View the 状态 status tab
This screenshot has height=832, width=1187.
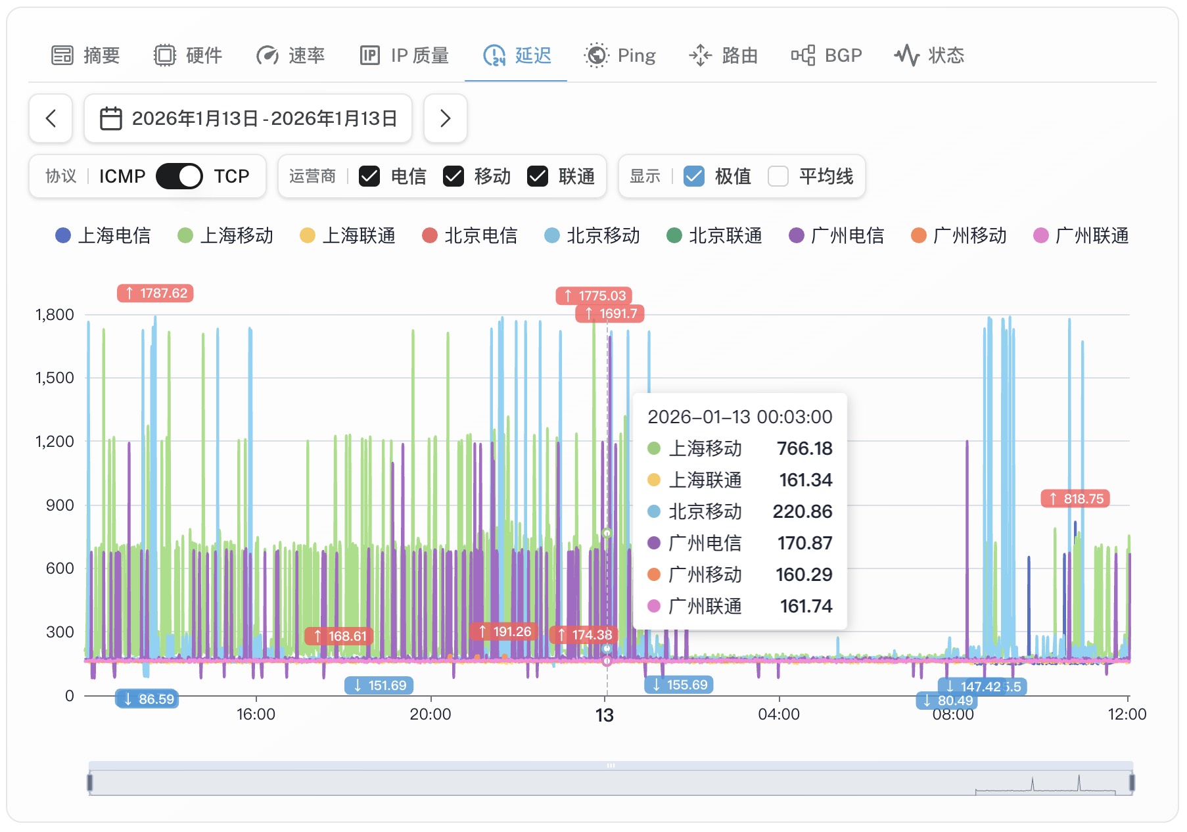[x=929, y=55]
